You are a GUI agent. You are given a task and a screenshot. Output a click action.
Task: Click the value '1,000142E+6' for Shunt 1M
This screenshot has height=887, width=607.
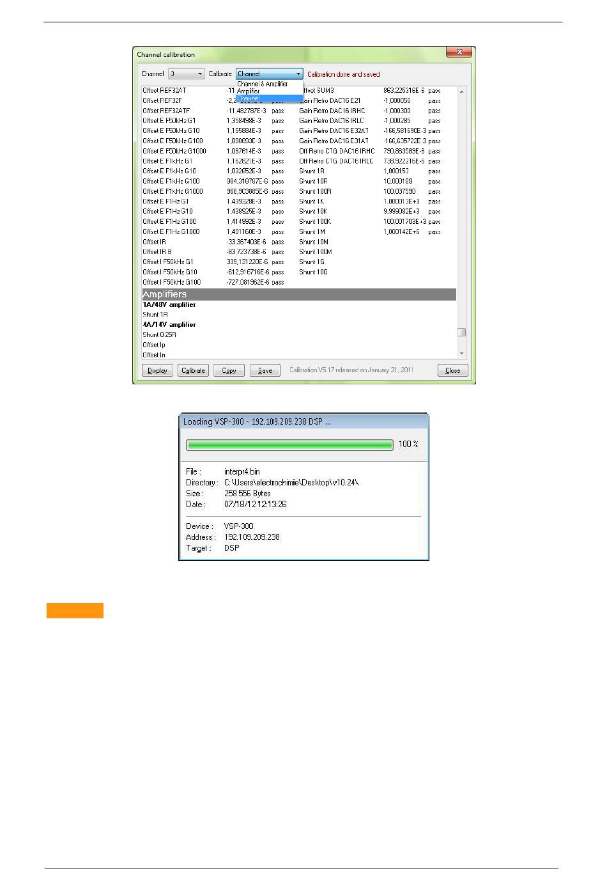tap(401, 232)
